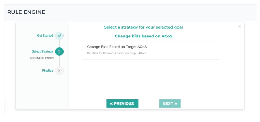Click the left double-chevron on Previous button
This screenshot has height=122, width=260.
point(111,104)
